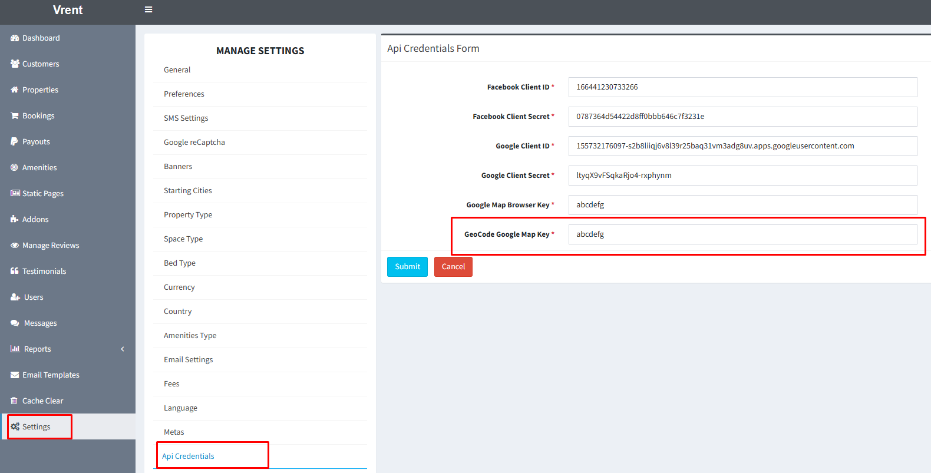
Task: Click the GeoCode Google Map Key field
Action: point(742,234)
